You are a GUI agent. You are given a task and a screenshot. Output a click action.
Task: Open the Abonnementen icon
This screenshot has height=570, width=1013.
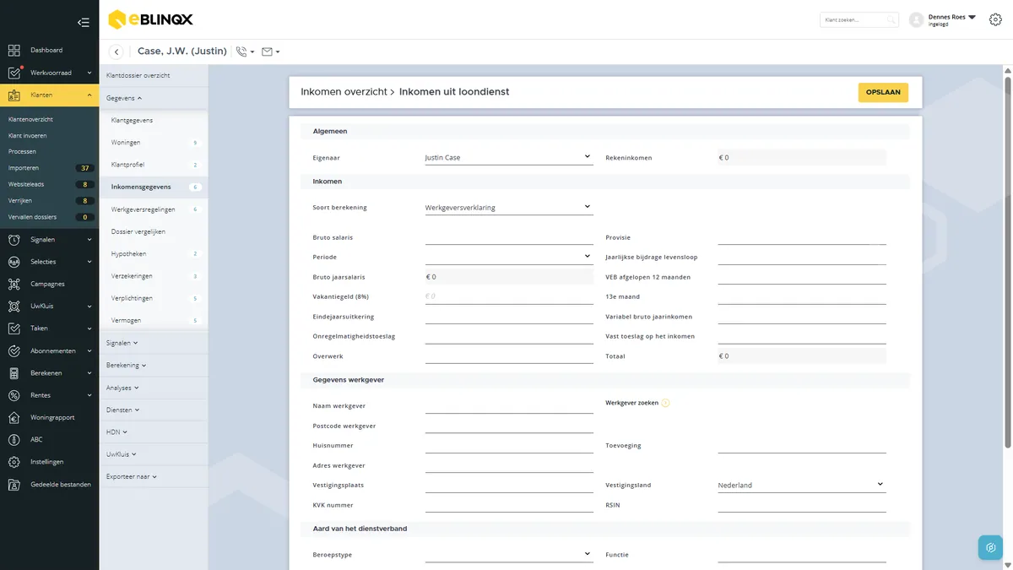[x=14, y=350]
